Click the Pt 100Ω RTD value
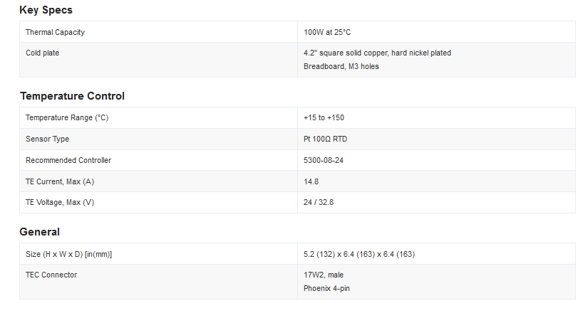 tap(325, 139)
